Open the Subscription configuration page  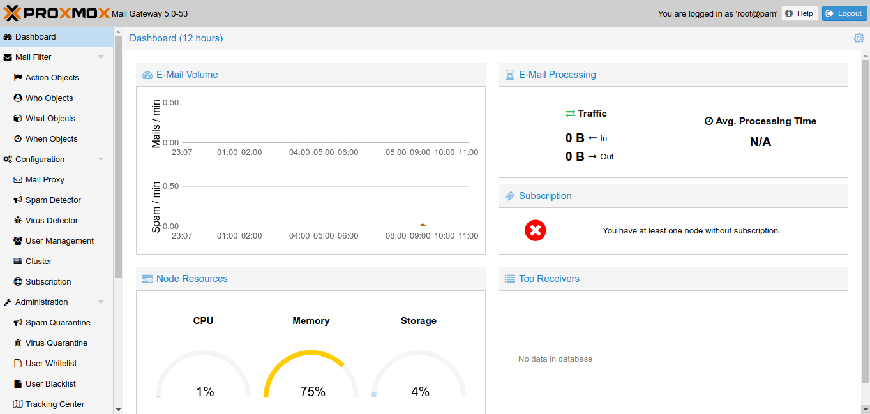point(57,282)
